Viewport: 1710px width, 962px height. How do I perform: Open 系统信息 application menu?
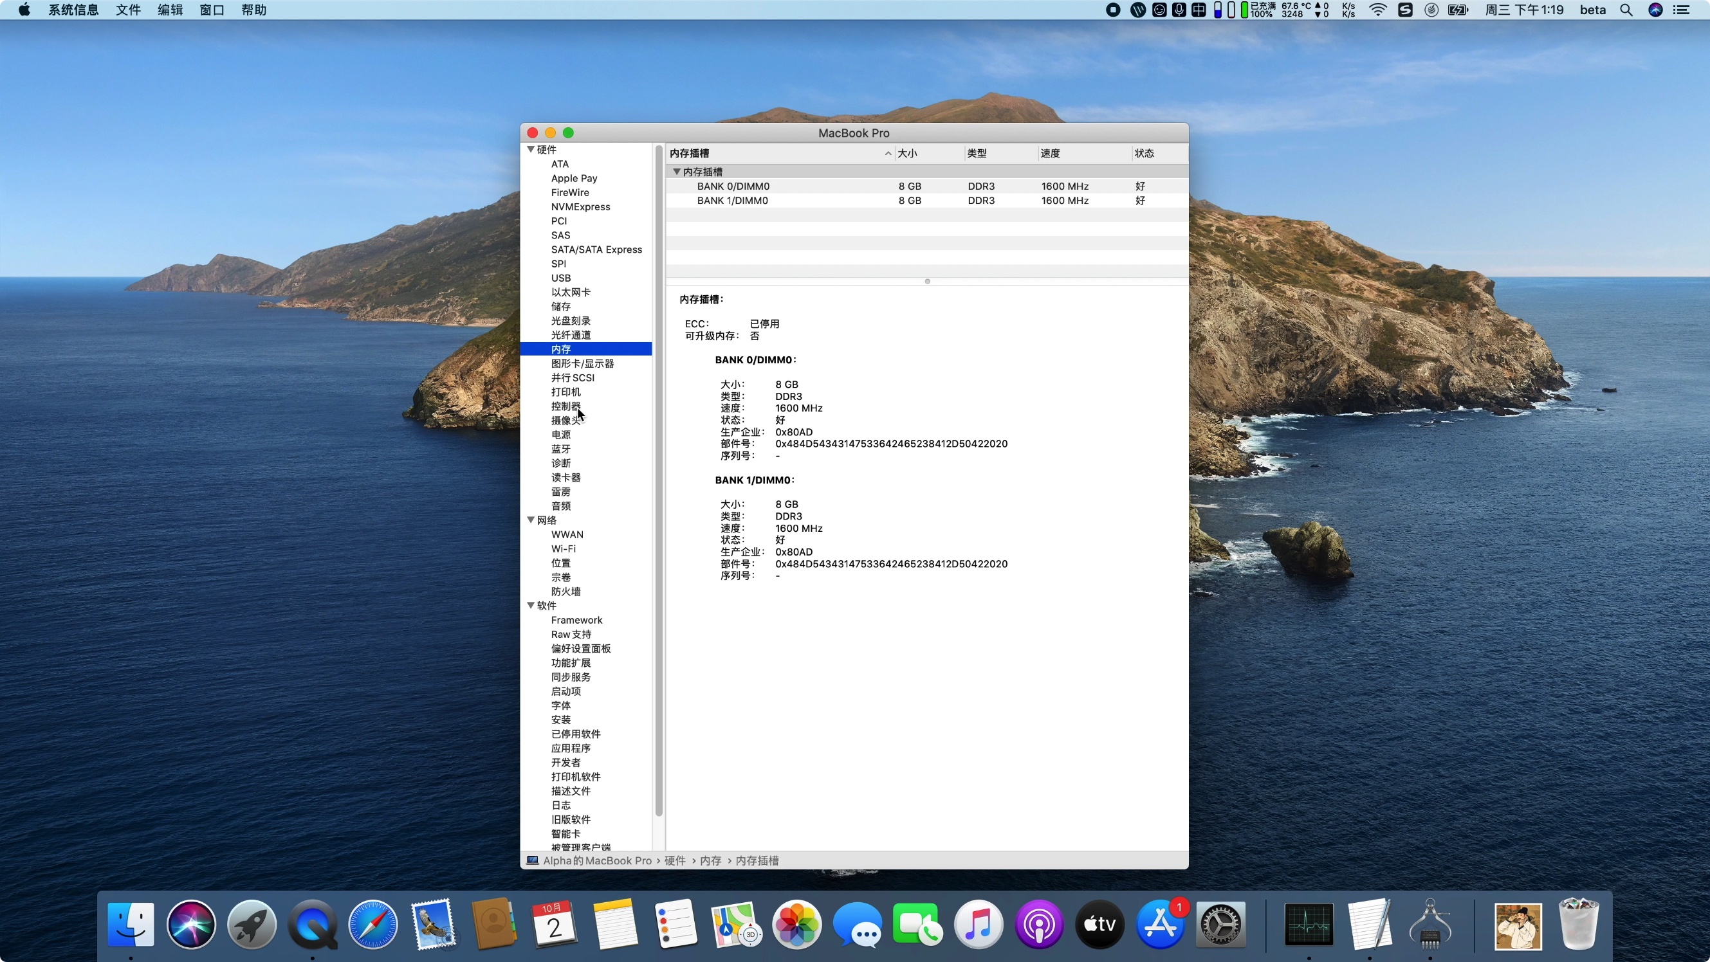(73, 10)
